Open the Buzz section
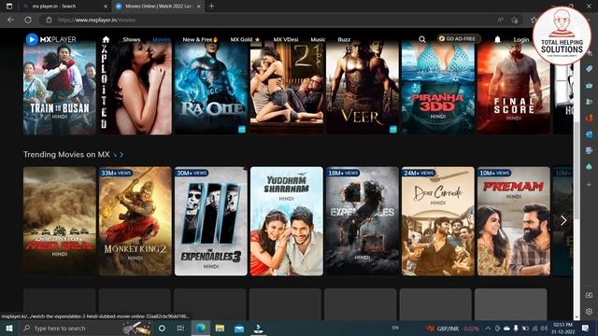Image resolution: width=598 pixels, height=336 pixels. click(344, 39)
